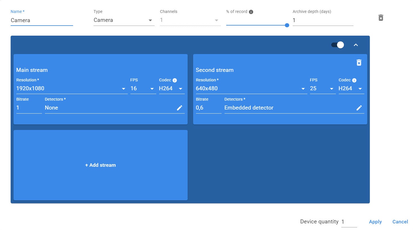Open Main stream Resolution dropdown 1920x1080
Viewport: 413px width, 230px height.
click(72, 89)
